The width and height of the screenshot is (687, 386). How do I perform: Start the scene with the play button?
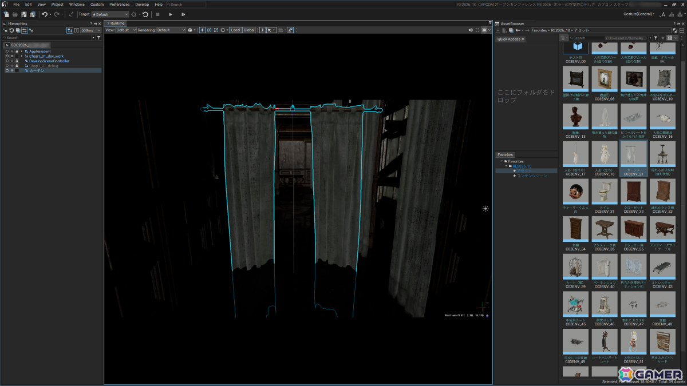click(x=171, y=14)
